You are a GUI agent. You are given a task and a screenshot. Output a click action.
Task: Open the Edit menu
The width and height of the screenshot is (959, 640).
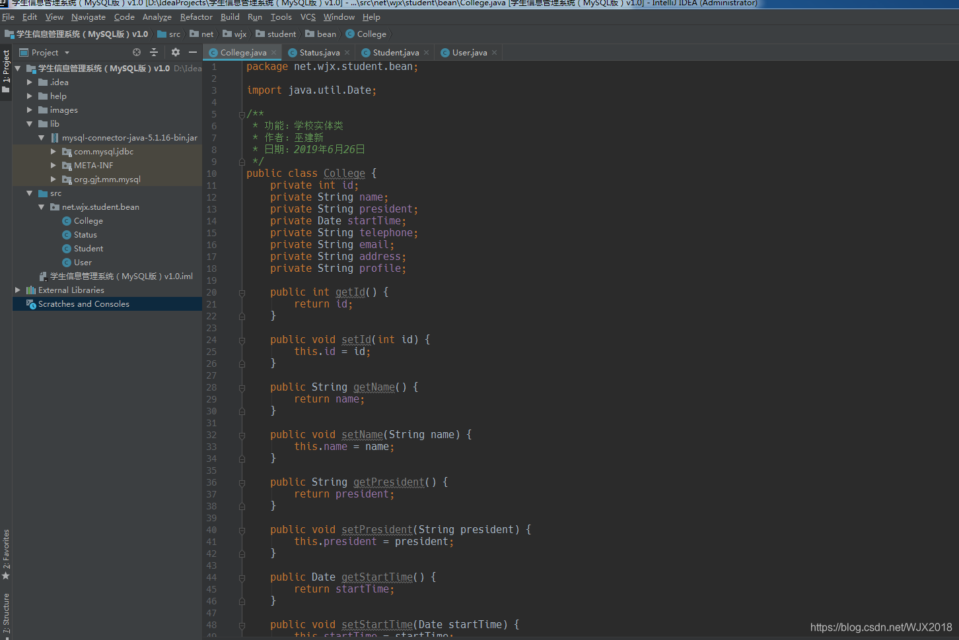(x=30, y=17)
